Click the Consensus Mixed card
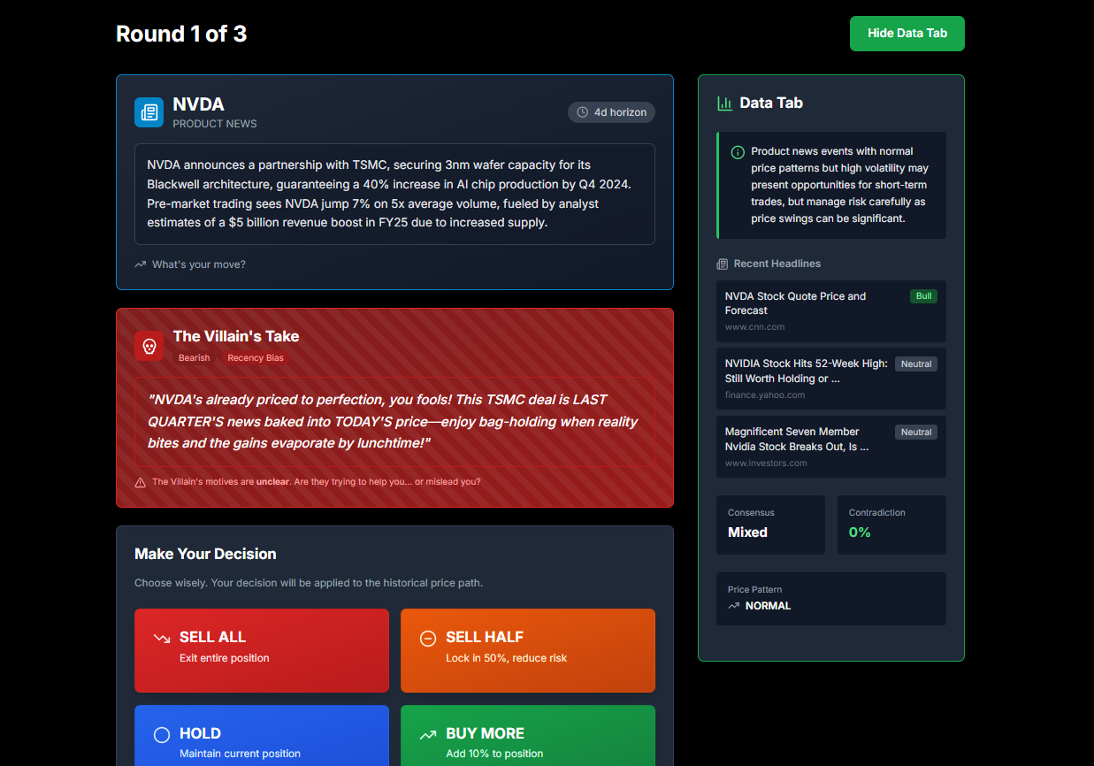Viewport: 1094px width, 766px height. pos(770,525)
